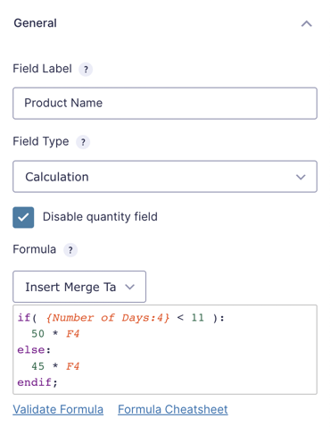This screenshot has height=435, width=330.
Task: Uncheck Disable quantity field checkbox
Action: (x=23, y=217)
